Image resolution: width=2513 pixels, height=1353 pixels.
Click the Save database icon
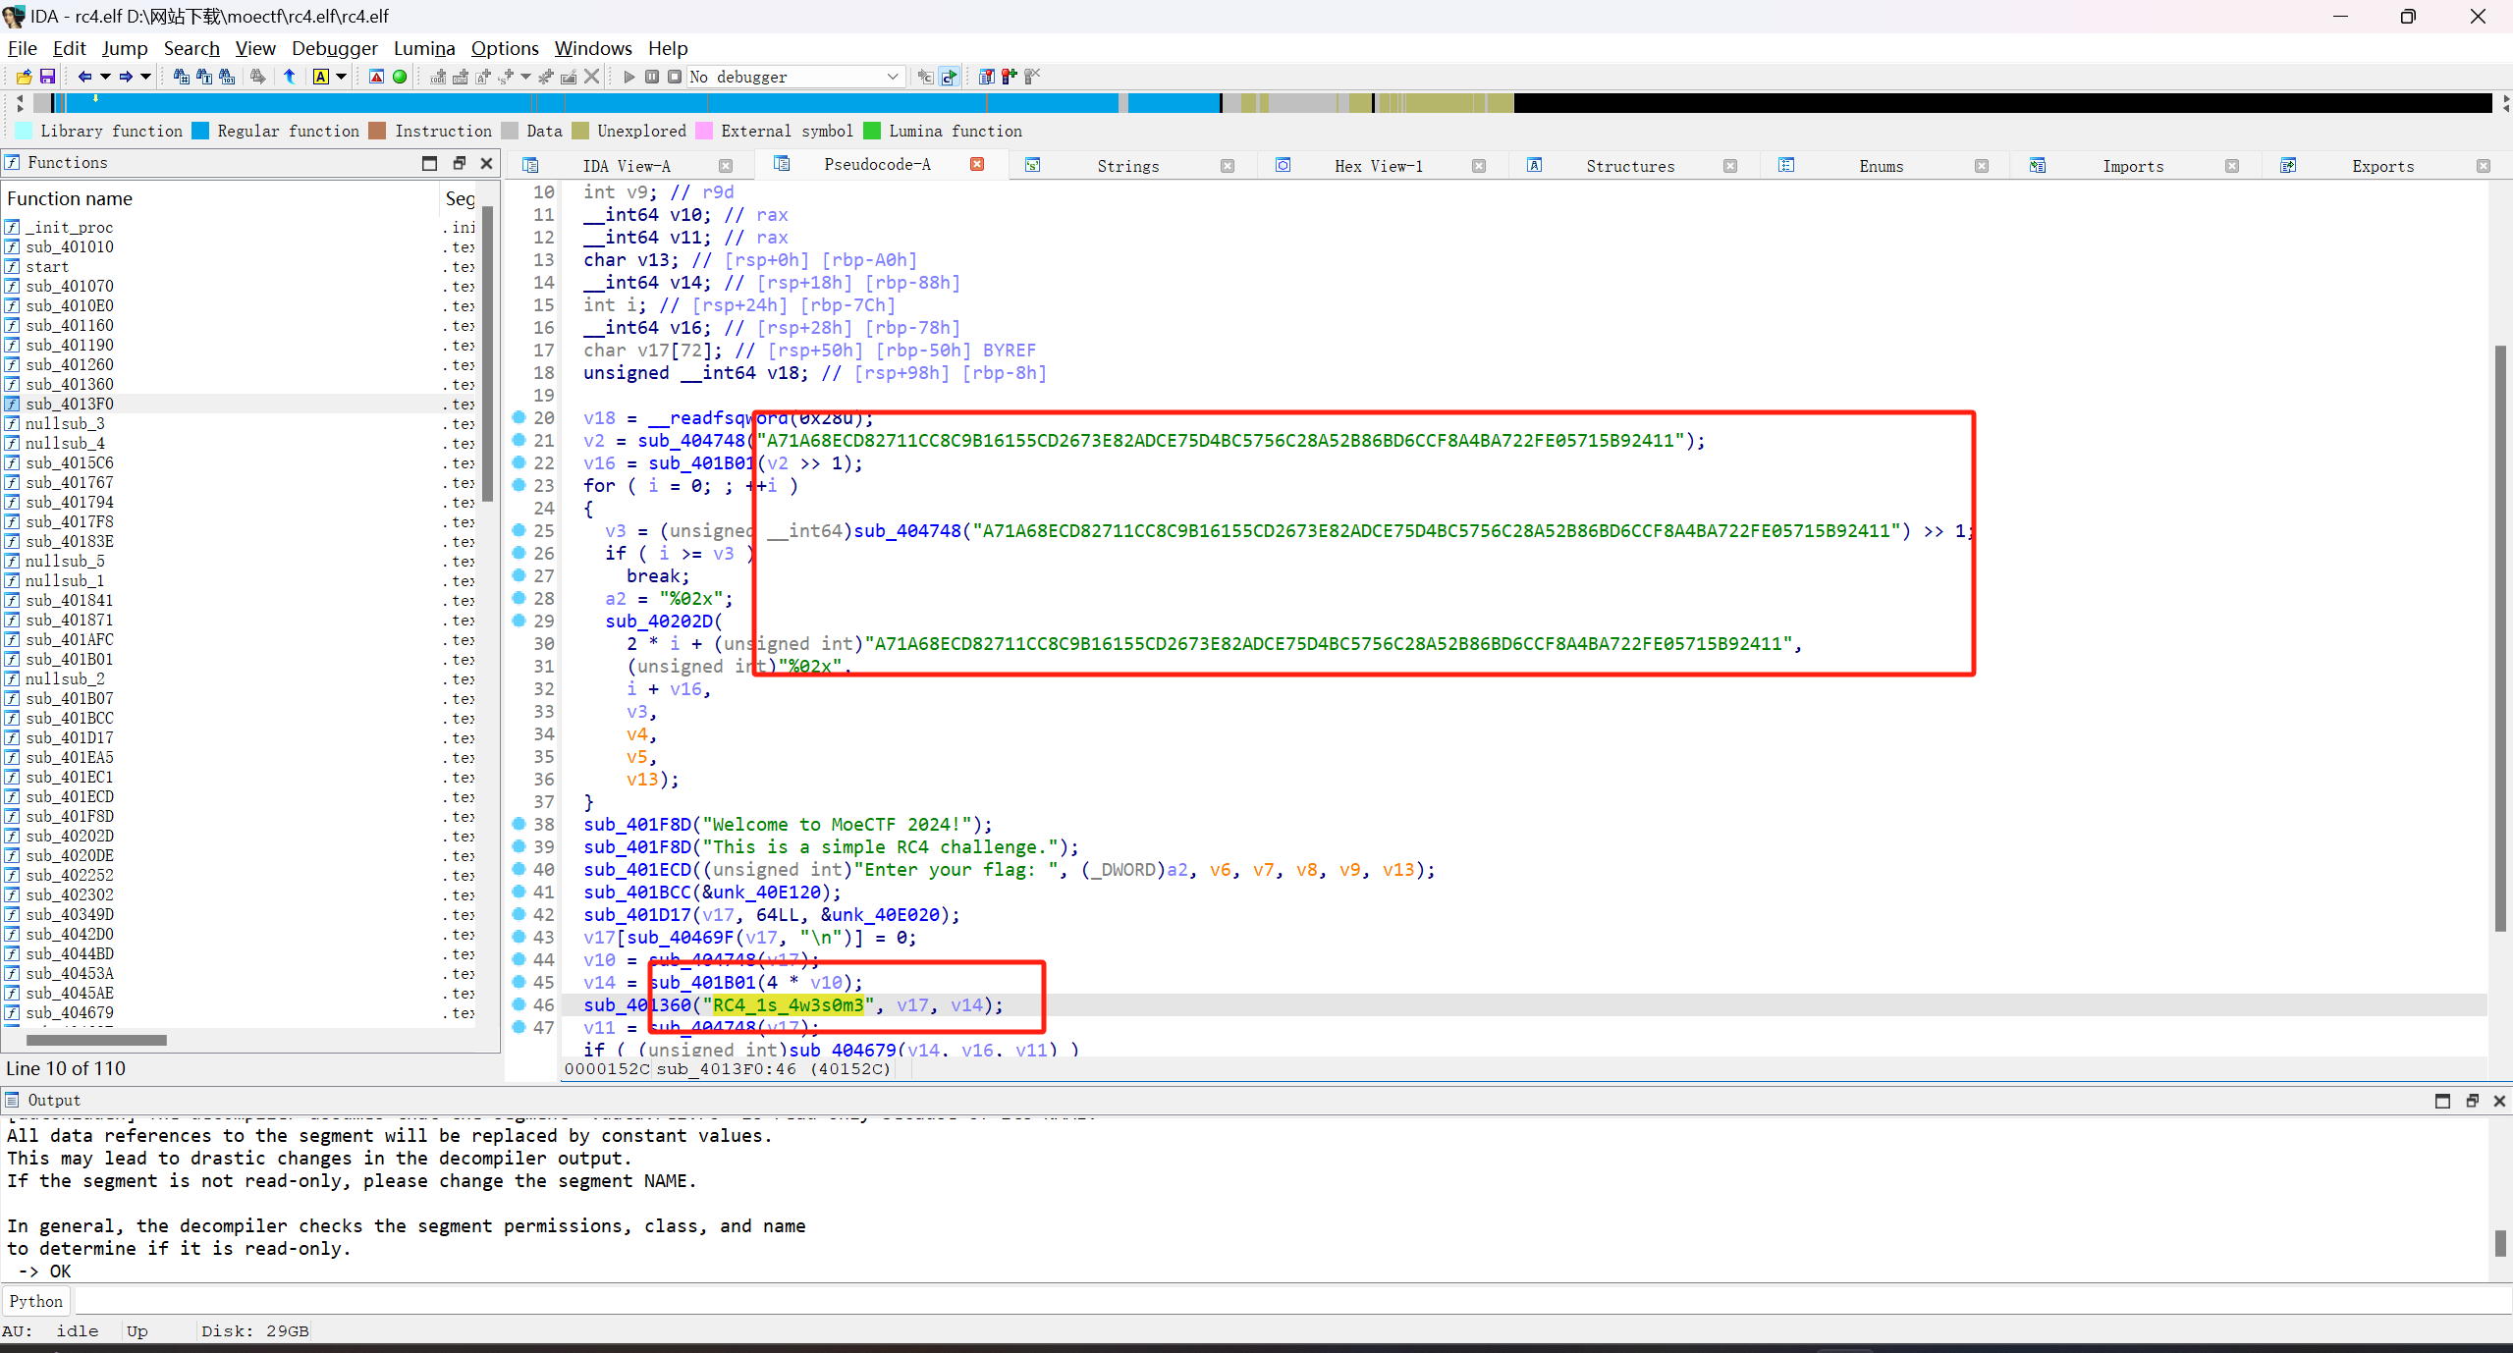click(46, 77)
